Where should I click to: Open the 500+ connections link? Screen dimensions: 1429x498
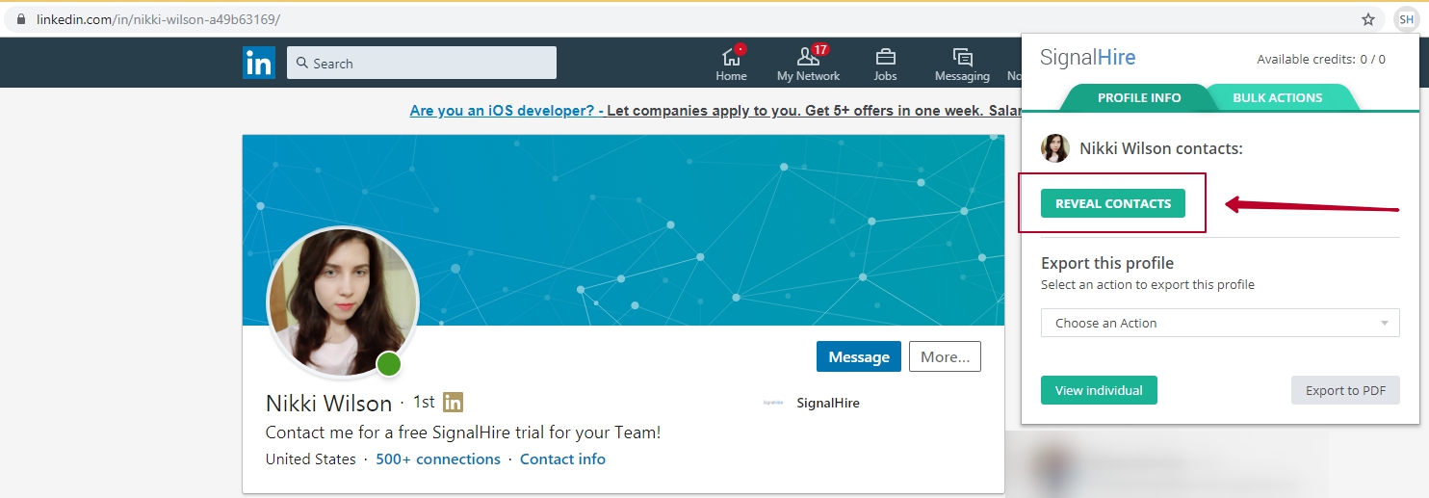coord(438,459)
